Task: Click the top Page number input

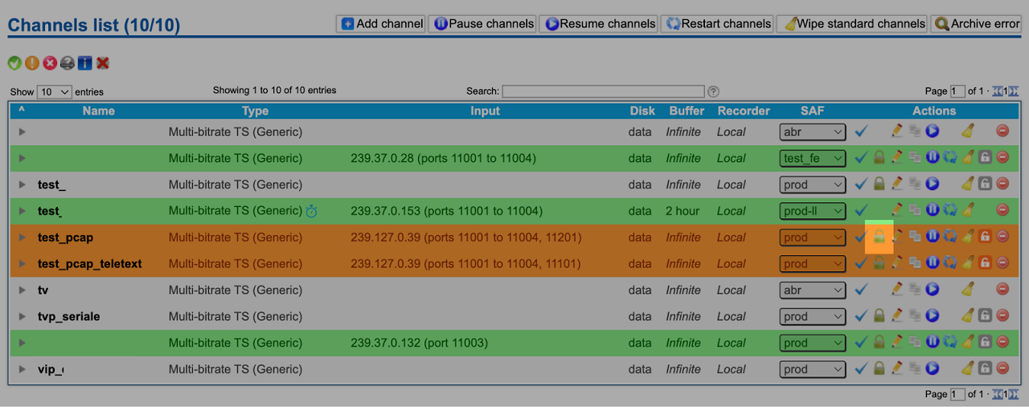Action: [957, 92]
